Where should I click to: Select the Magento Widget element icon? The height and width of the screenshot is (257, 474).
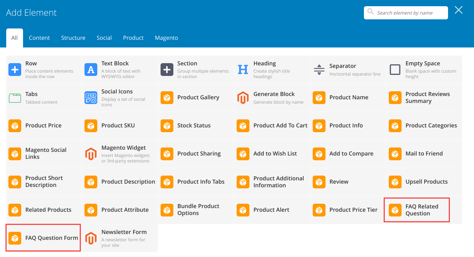pyautogui.click(x=91, y=153)
